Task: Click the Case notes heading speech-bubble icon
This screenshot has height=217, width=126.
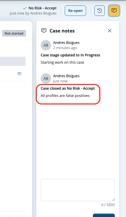Action: point(44,31)
